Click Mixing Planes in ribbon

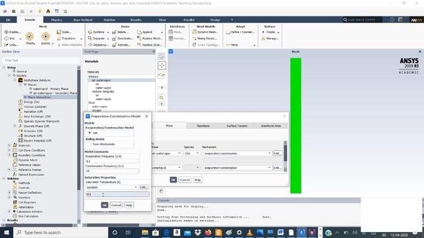pyautogui.click(x=205, y=38)
